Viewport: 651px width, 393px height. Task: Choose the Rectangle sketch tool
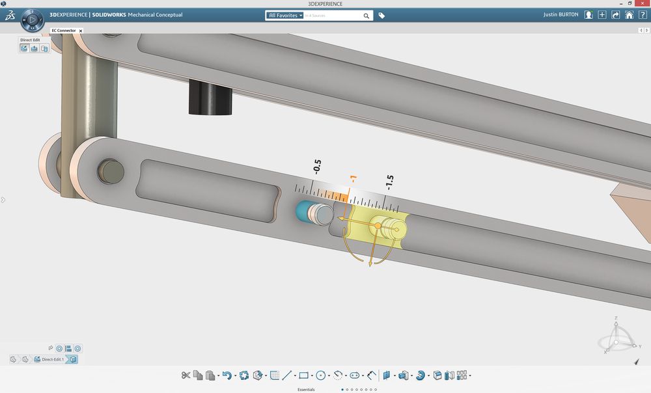303,375
